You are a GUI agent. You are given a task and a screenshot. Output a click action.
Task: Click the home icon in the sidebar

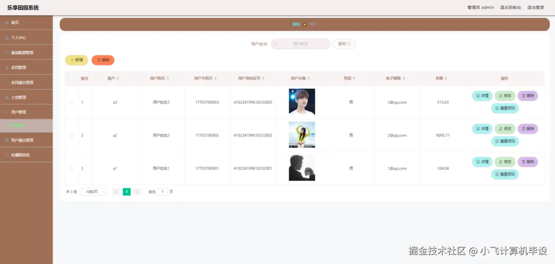pos(7,23)
